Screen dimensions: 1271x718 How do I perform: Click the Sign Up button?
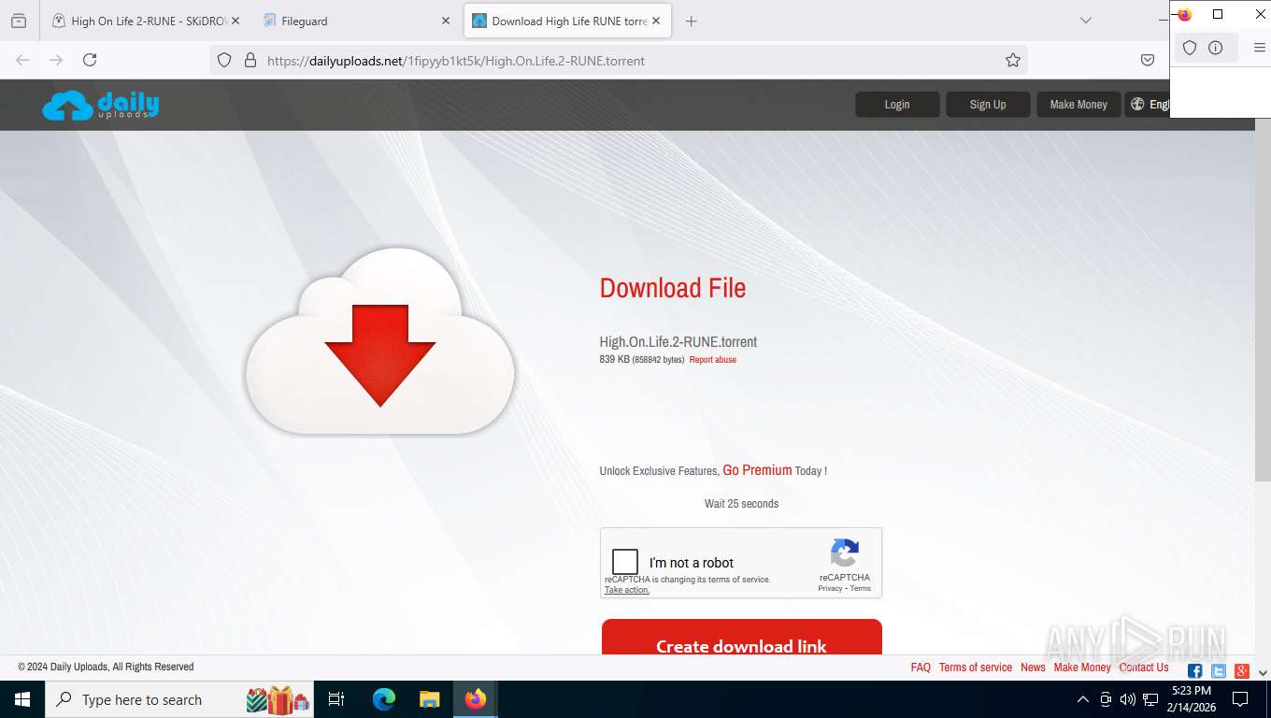click(x=988, y=104)
